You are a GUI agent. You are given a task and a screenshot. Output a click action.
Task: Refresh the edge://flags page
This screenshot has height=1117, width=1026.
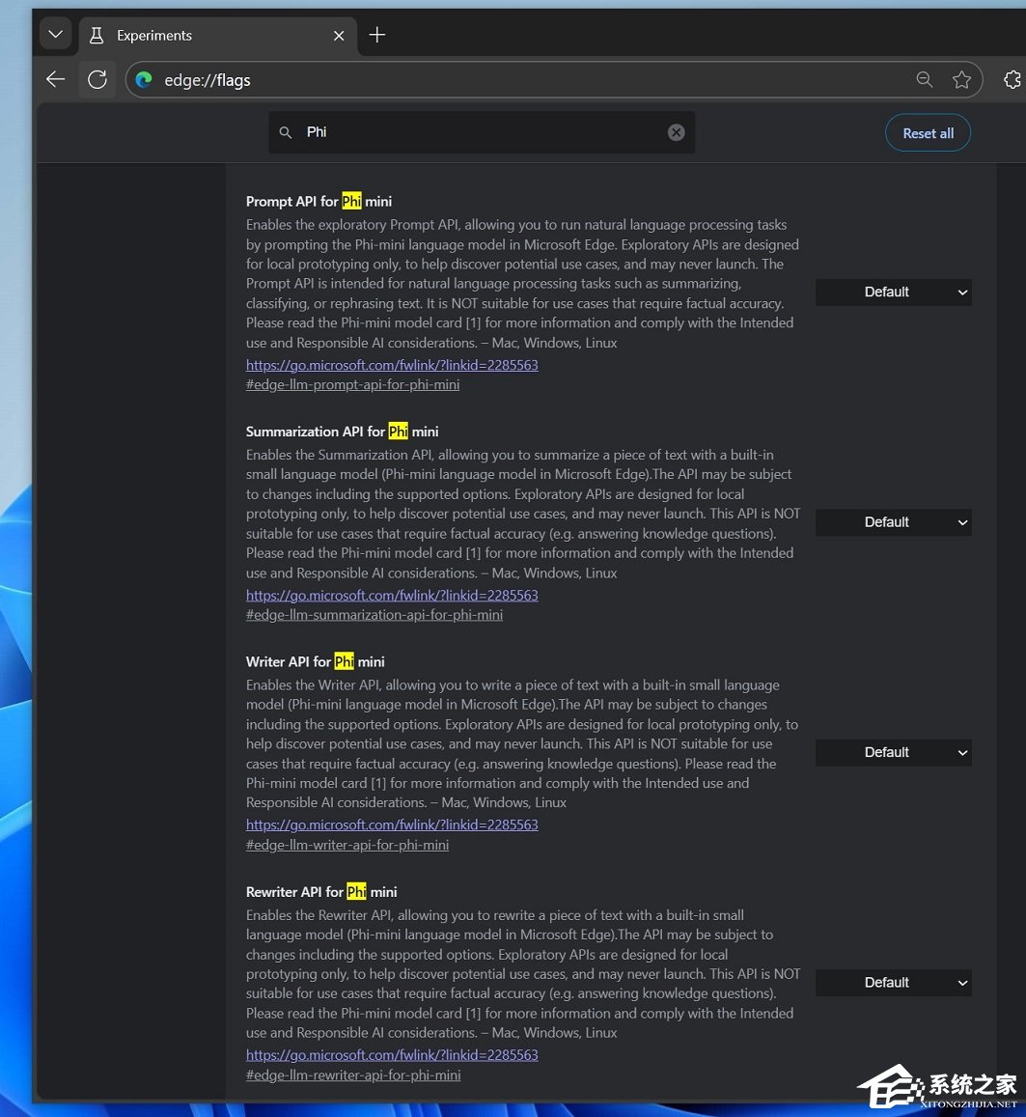tap(97, 80)
